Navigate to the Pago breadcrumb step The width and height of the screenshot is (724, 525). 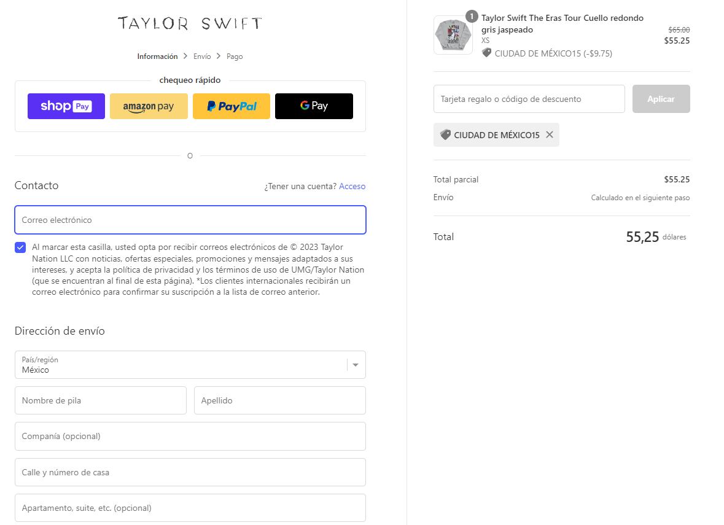coord(234,56)
